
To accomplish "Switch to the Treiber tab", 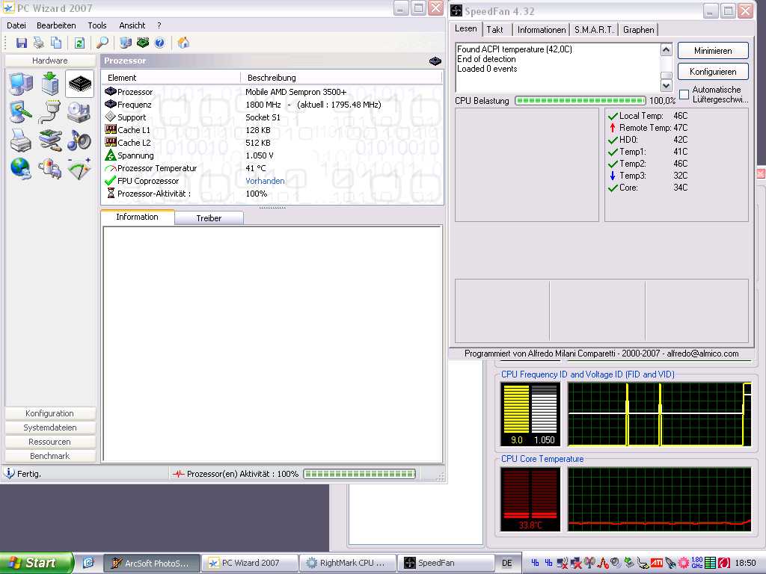I will (209, 218).
